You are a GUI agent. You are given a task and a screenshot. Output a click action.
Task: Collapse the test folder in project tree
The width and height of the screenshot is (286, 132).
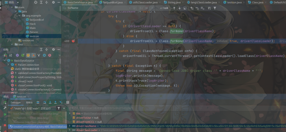tap(12, 44)
